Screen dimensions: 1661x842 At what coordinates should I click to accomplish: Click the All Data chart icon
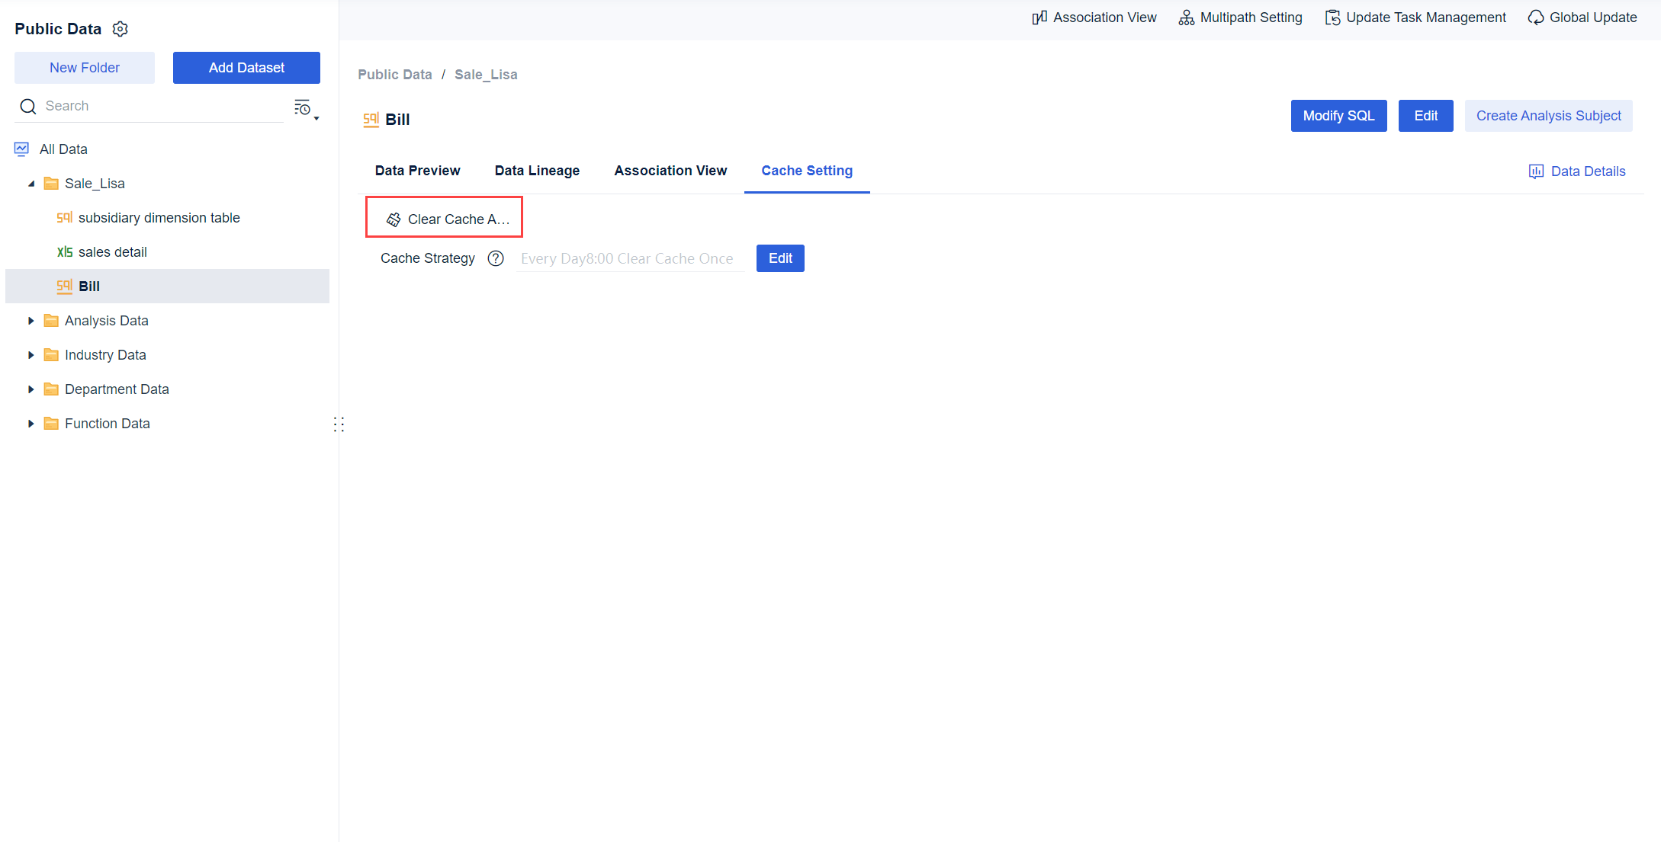coord(21,149)
